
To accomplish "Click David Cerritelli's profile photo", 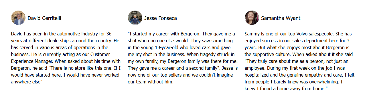I will click(x=18, y=18).
